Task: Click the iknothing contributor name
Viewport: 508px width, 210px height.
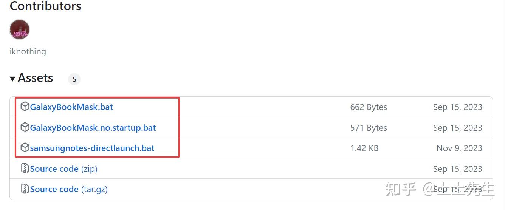Action: click(x=28, y=51)
